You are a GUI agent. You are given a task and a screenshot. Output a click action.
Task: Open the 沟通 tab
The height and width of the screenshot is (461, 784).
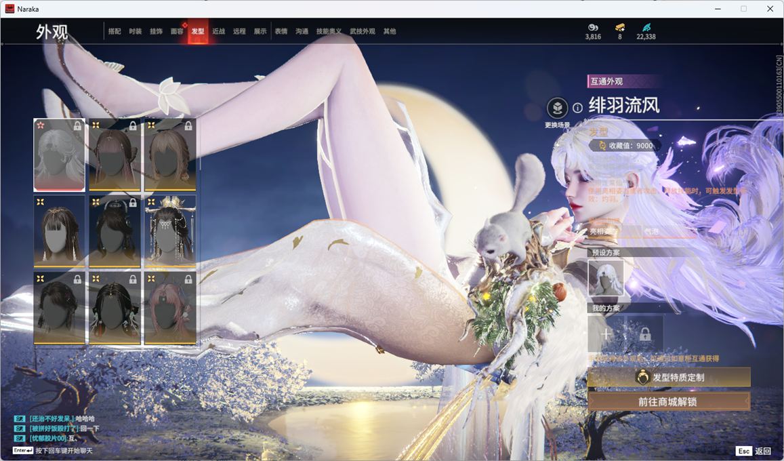[302, 31]
